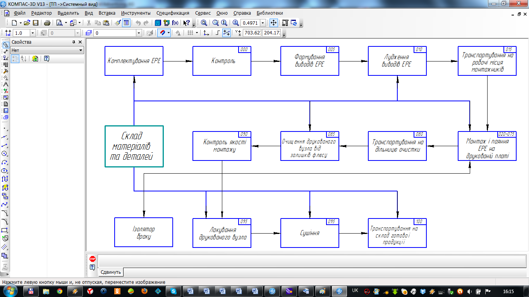Toggle orthogonal drawing mode icon
This screenshot has height=297, width=529.
218,33
